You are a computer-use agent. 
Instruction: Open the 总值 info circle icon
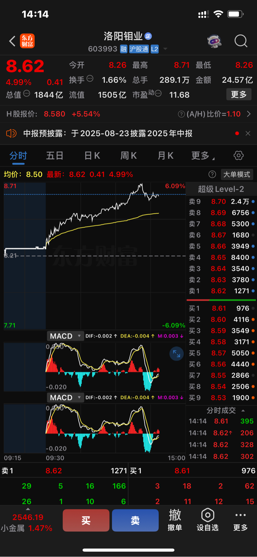26,93
